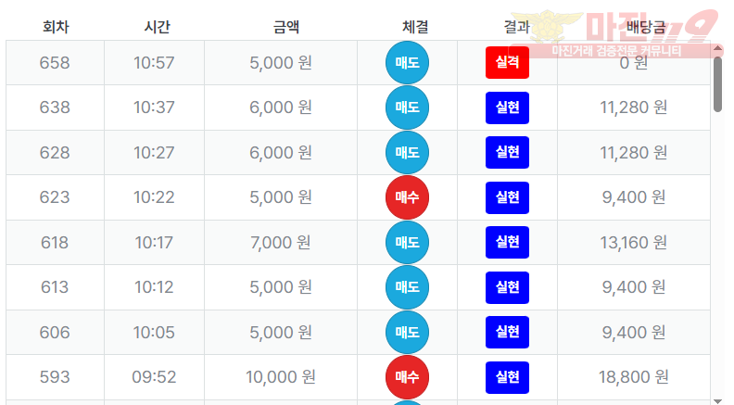Click the 회차 column header
734x405 pixels.
tap(56, 28)
